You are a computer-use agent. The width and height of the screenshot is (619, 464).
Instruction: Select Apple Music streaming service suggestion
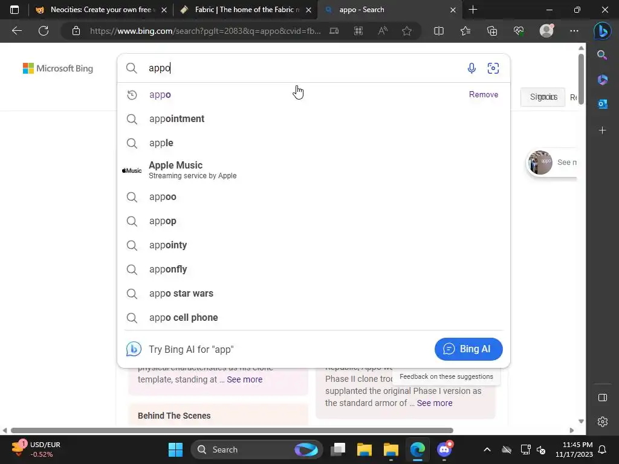[314, 170]
